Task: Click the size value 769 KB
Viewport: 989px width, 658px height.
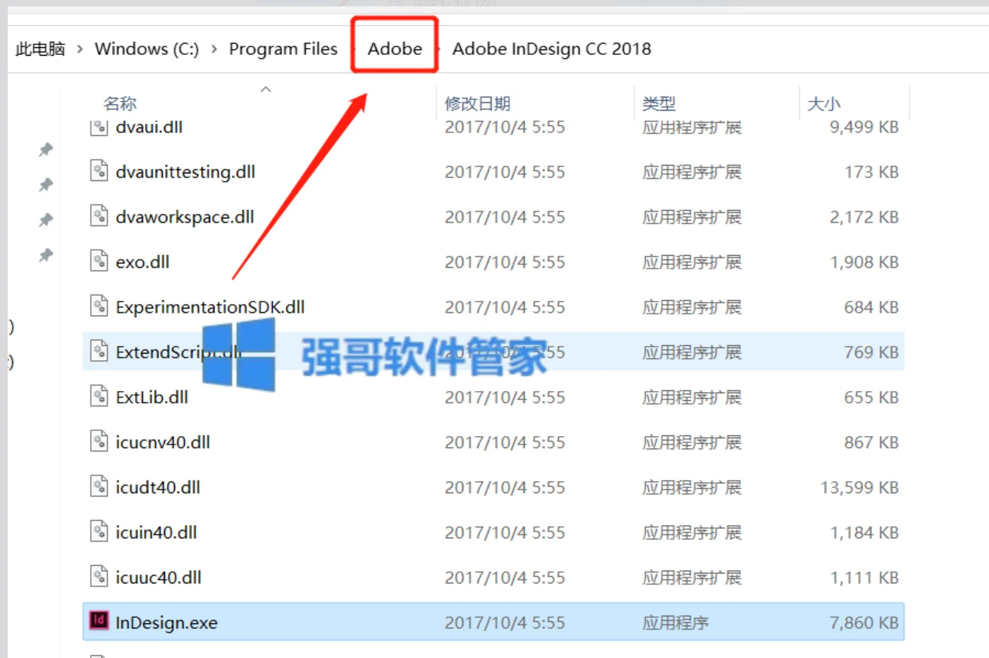Action: (871, 352)
